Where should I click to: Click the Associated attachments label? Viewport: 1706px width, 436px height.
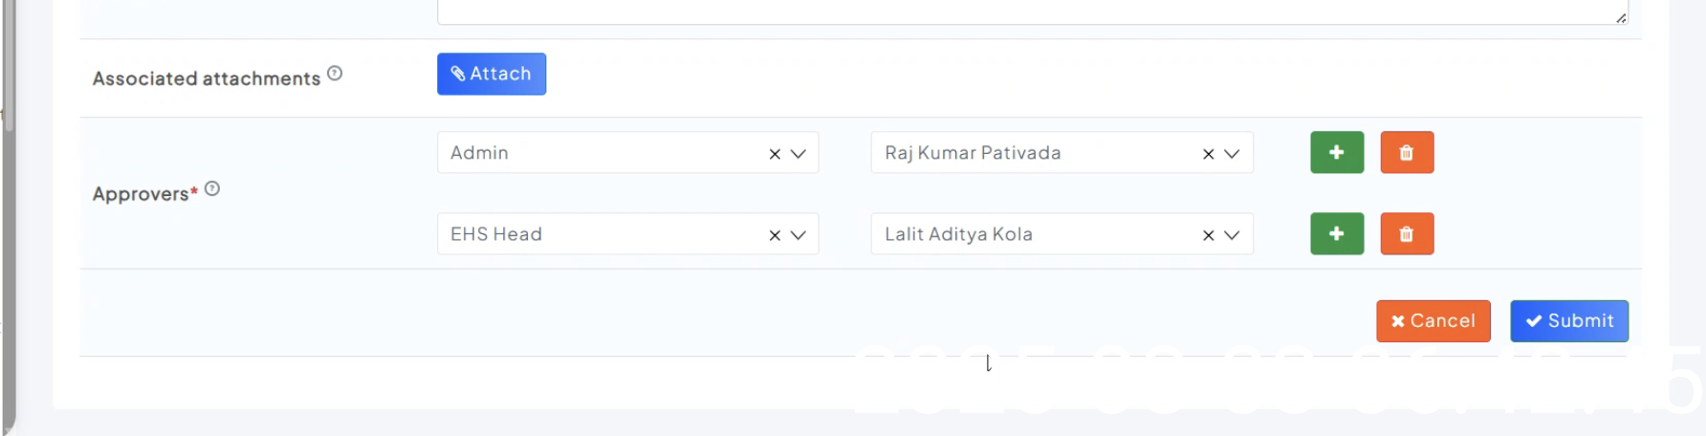click(206, 79)
